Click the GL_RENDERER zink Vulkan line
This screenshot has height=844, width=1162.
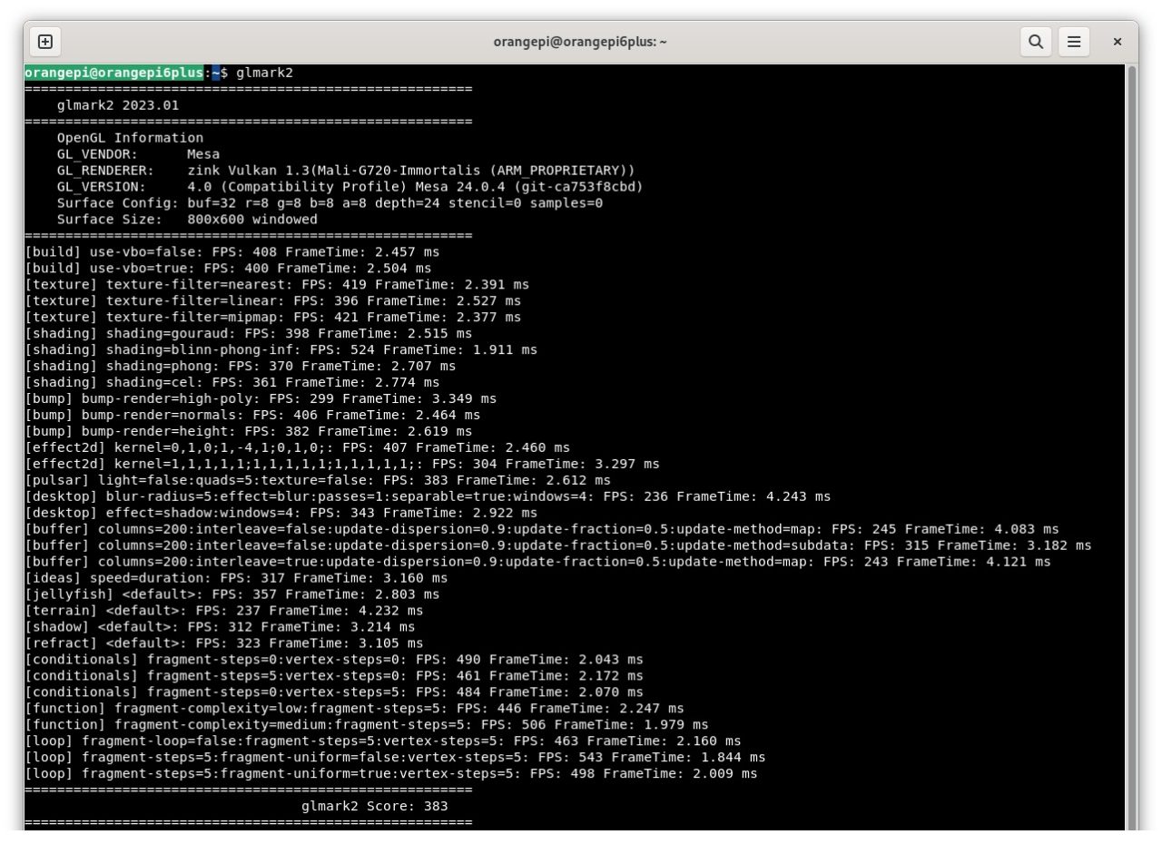pyautogui.click(x=345, y=171)
